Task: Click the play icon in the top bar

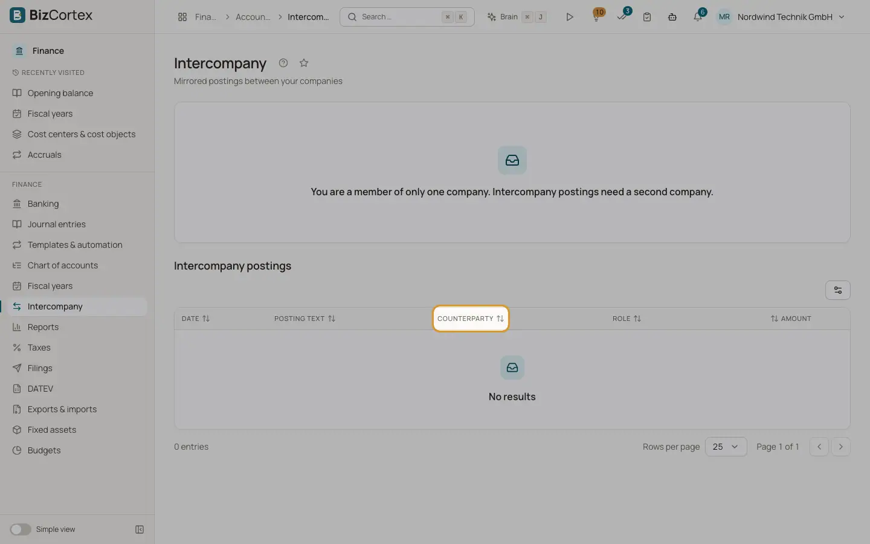Action: click(x=569, y=17)
